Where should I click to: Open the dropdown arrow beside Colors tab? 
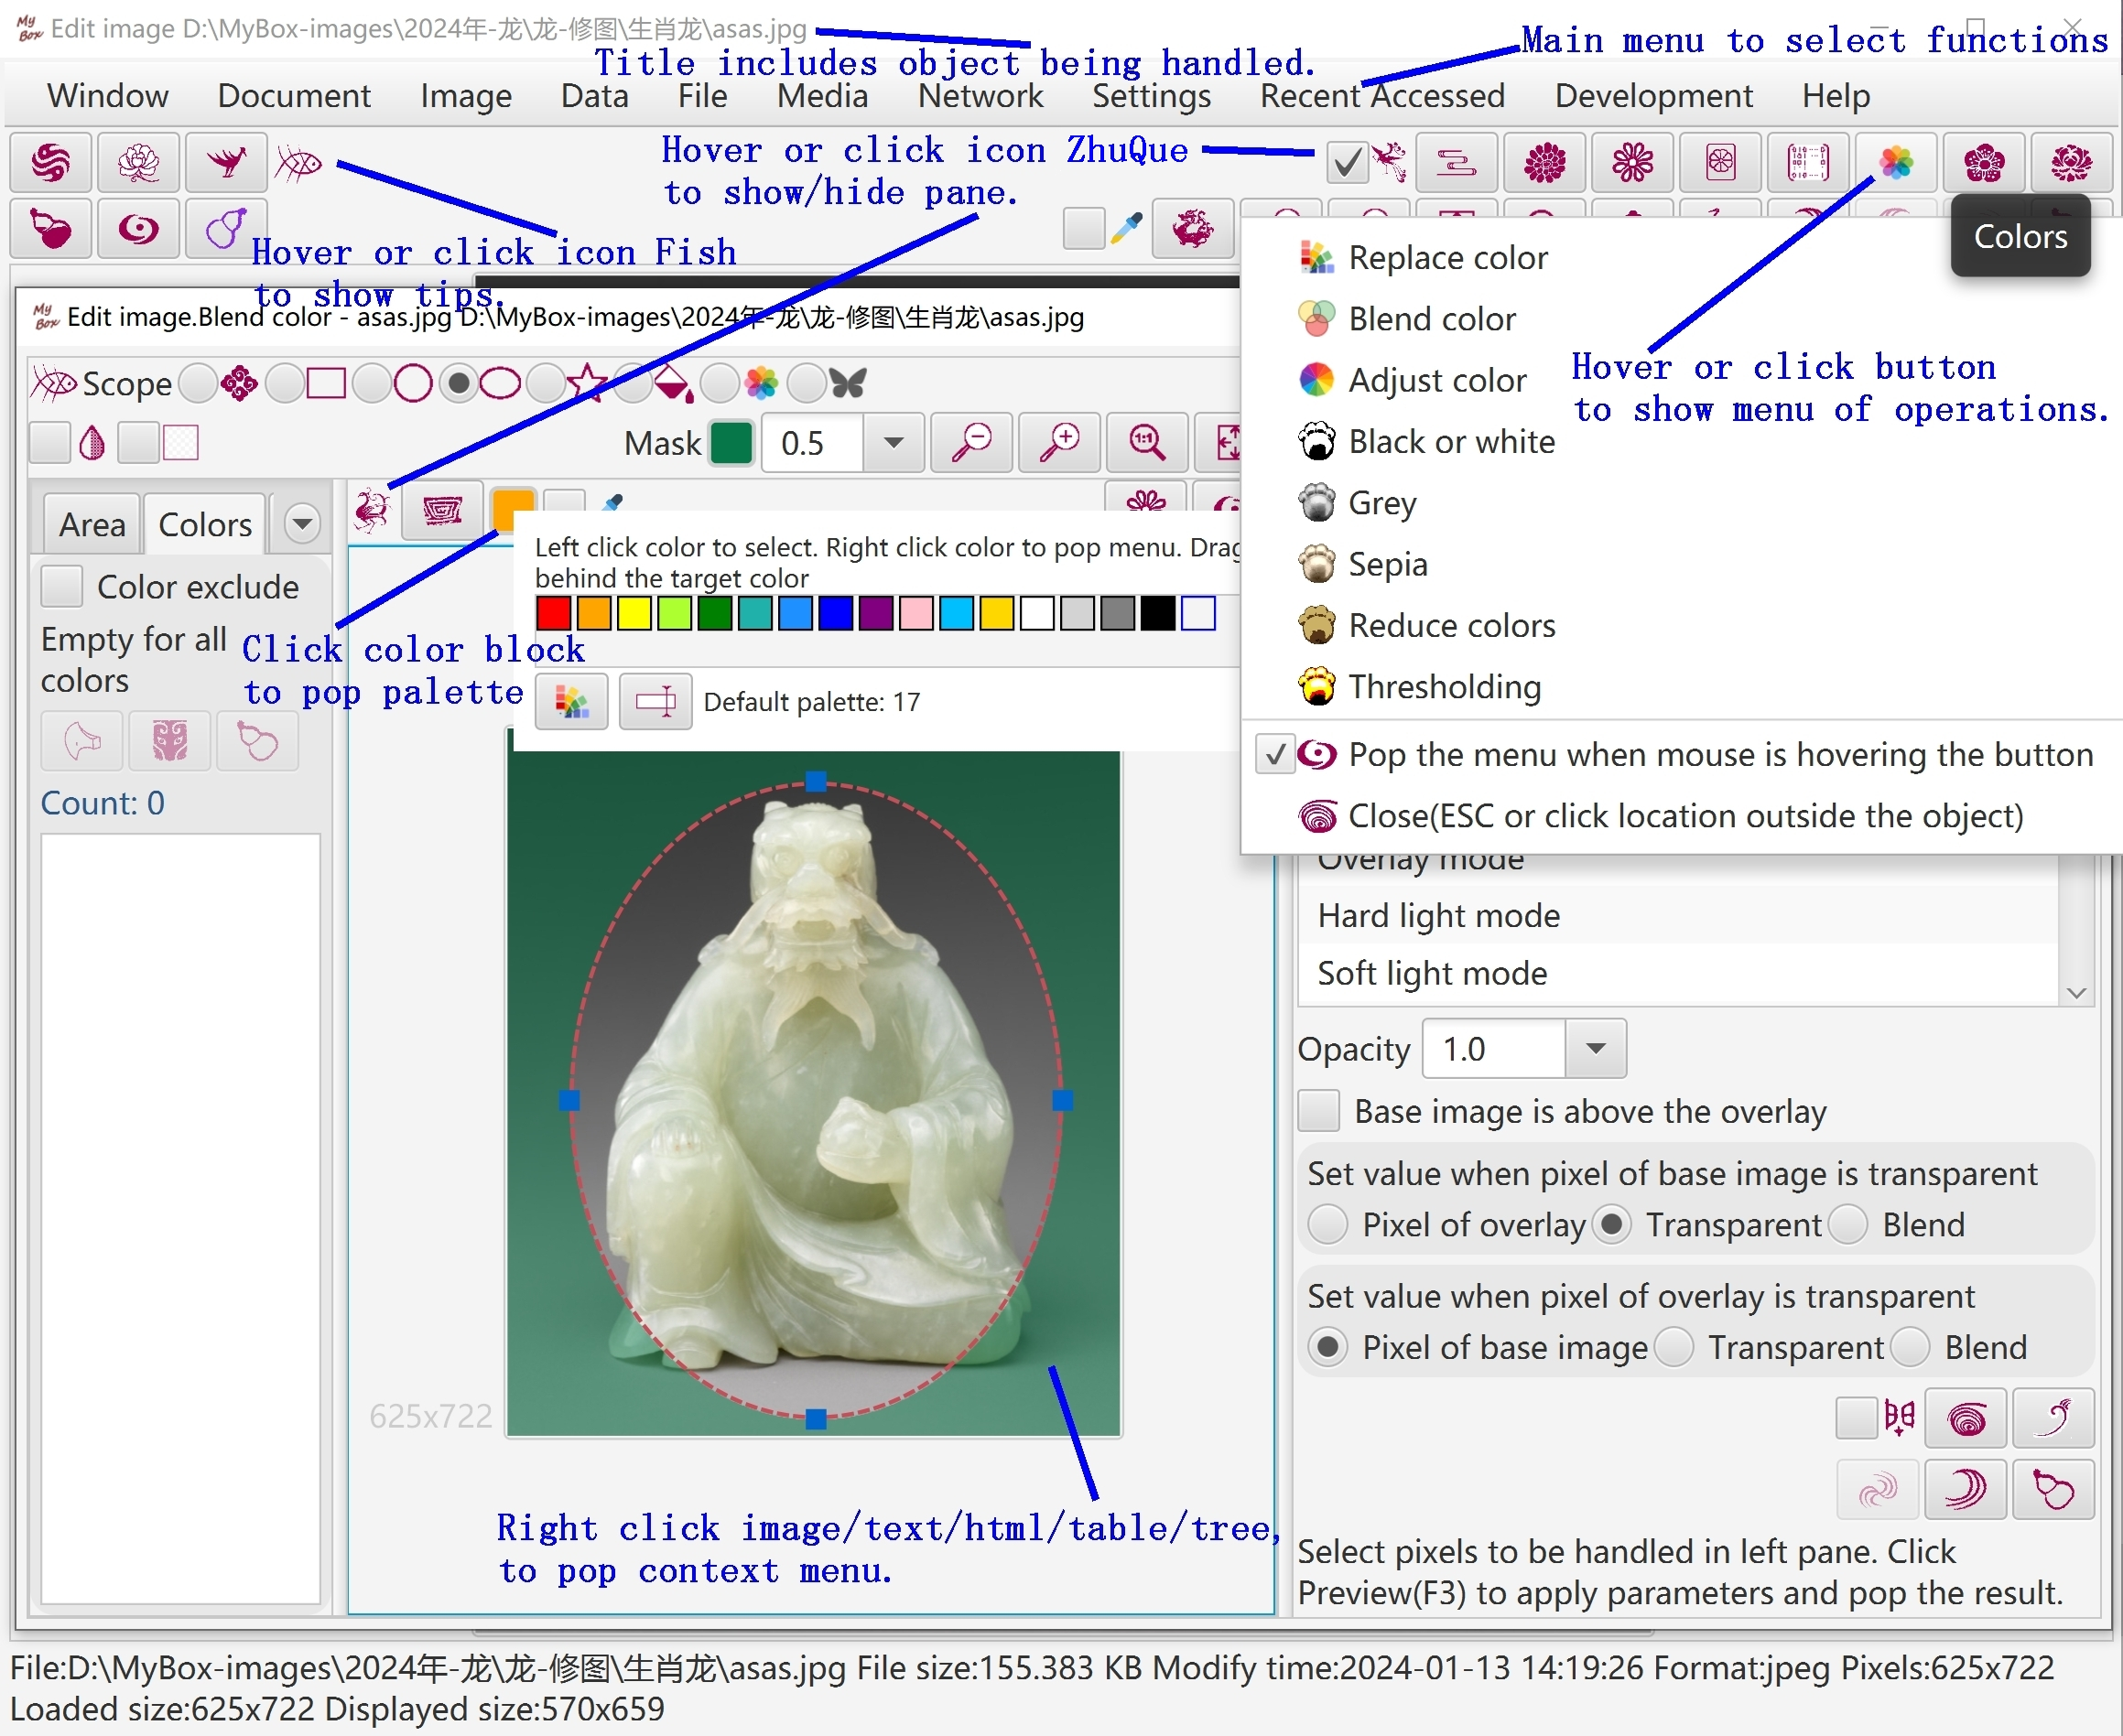(x=301, y=523)
